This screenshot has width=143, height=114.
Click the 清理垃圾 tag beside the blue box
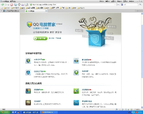pos(108,38)
